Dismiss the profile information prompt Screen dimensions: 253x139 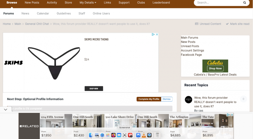coord(166,99)
